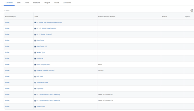Open the Hire Date field link
Screen dimensions: 194x111
tap(40, 77)
